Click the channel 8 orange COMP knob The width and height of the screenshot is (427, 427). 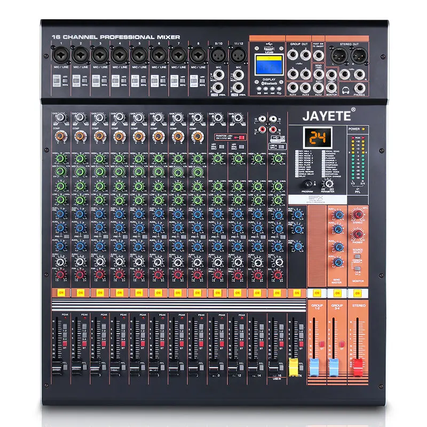(197, 136)
